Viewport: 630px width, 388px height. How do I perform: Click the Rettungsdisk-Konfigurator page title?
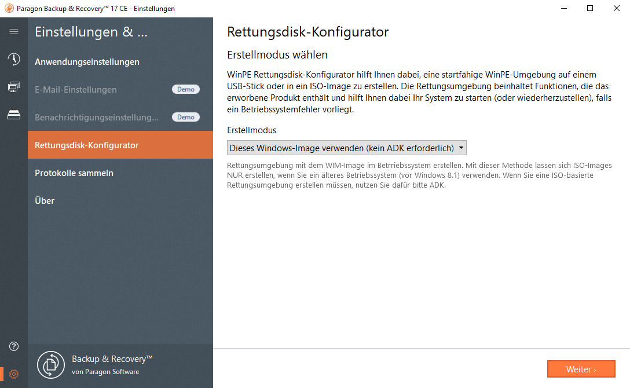coord(308,32)
